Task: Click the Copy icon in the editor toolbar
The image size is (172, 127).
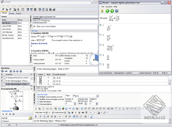Action: 39,109
